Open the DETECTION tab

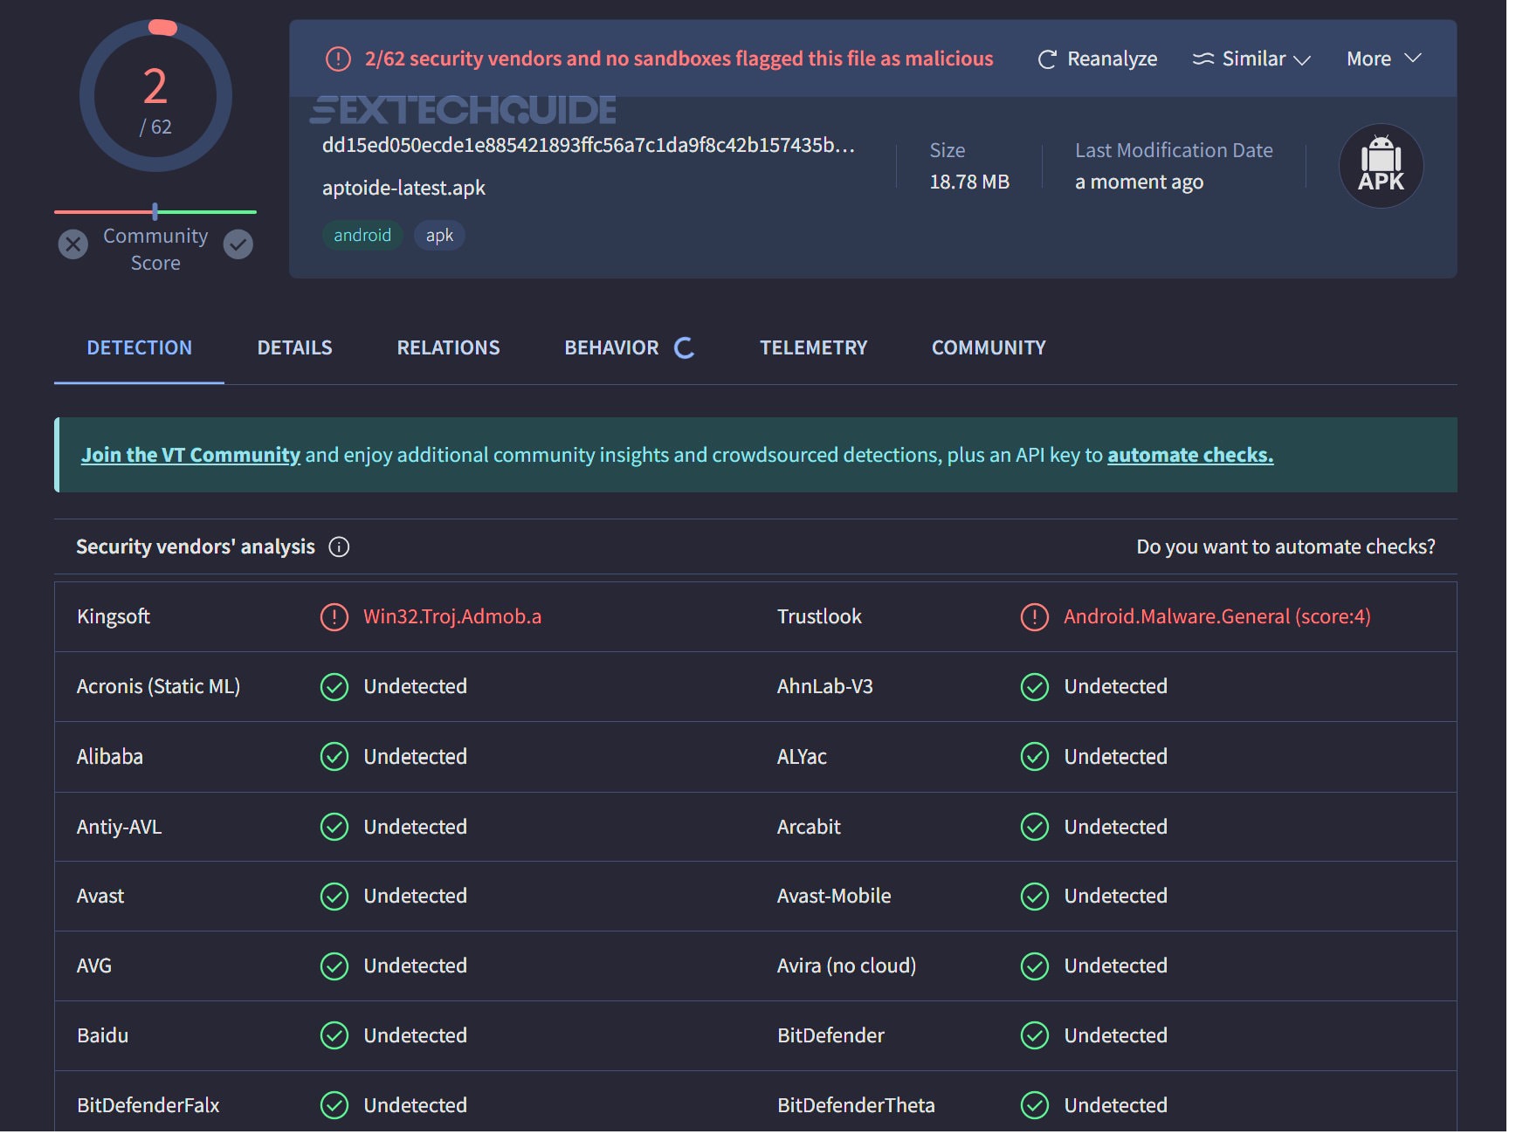(x=140, y=349)
